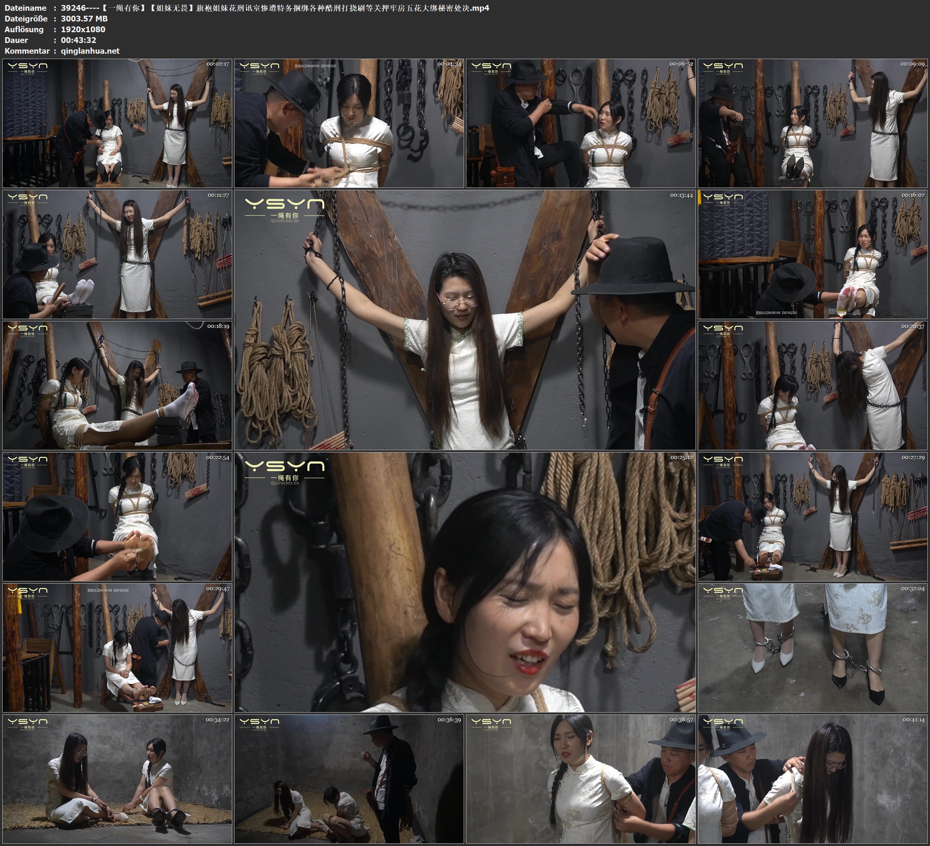
Task: Click the thumbnail timestamped 00:02:17
Action: point(117,123)
